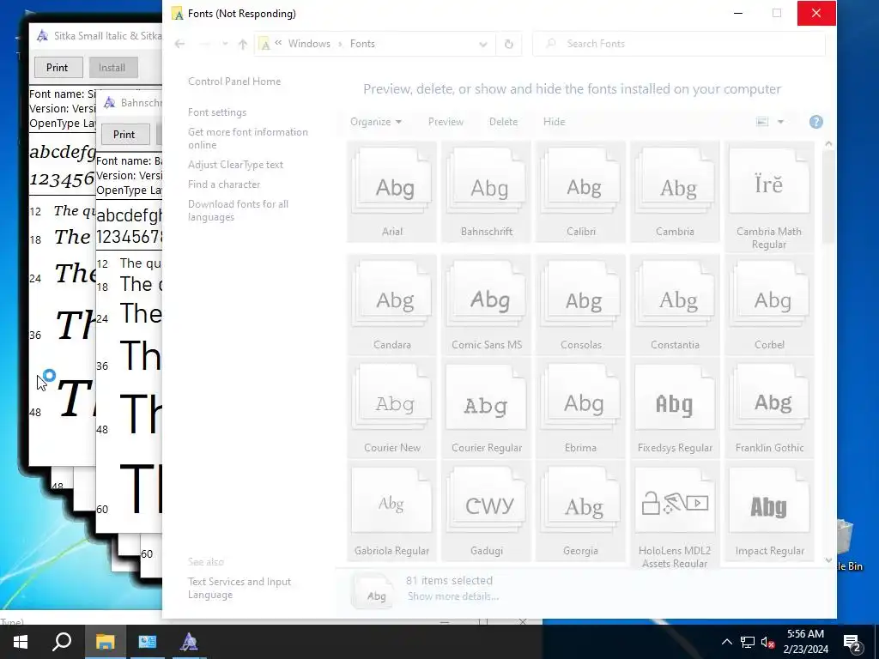Show hidden system tray icons
This screenshot has width=879, height=659.
[x=726, y=642]
